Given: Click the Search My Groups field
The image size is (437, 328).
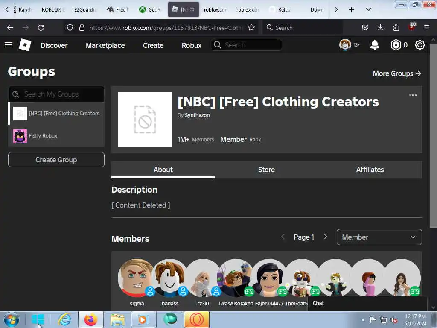Looking at the screenshot, I should [57, 94].
